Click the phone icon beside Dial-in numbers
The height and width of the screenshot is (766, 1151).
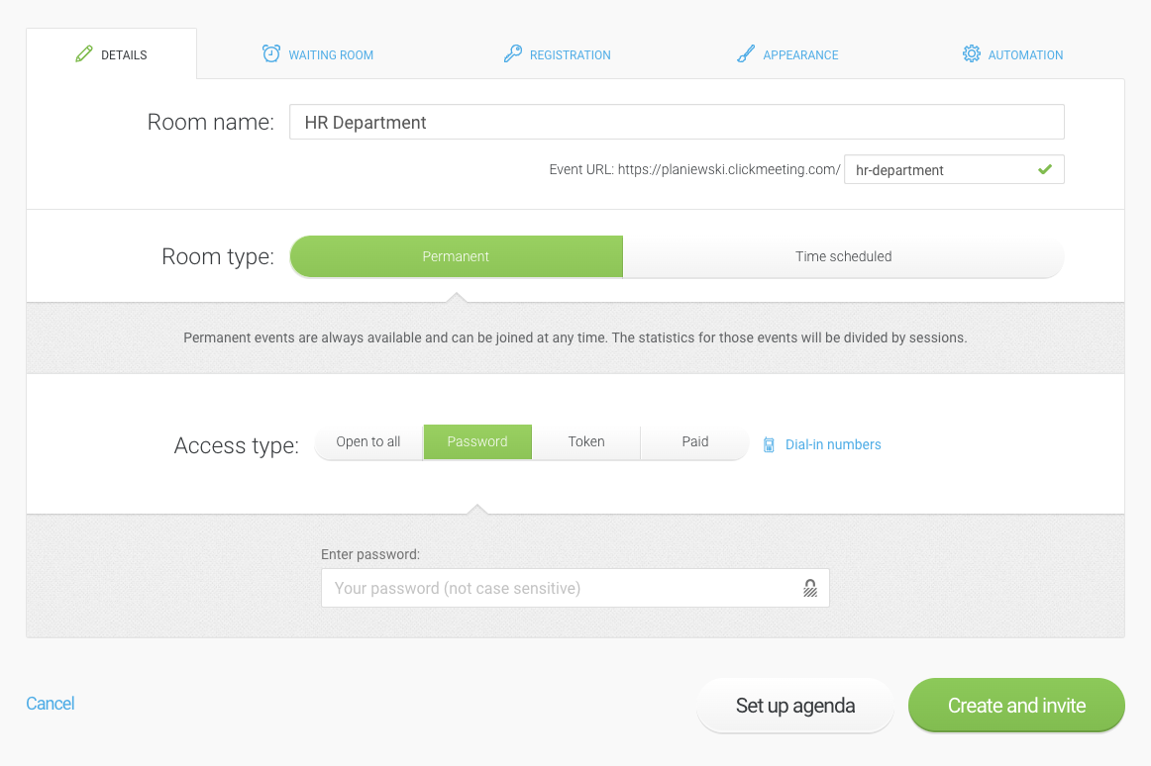tap(769, 444)
